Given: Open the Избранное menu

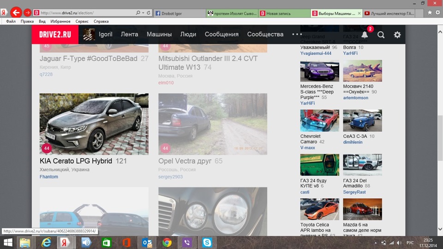Looking at the screenshot, I should [x=60, y=21].
